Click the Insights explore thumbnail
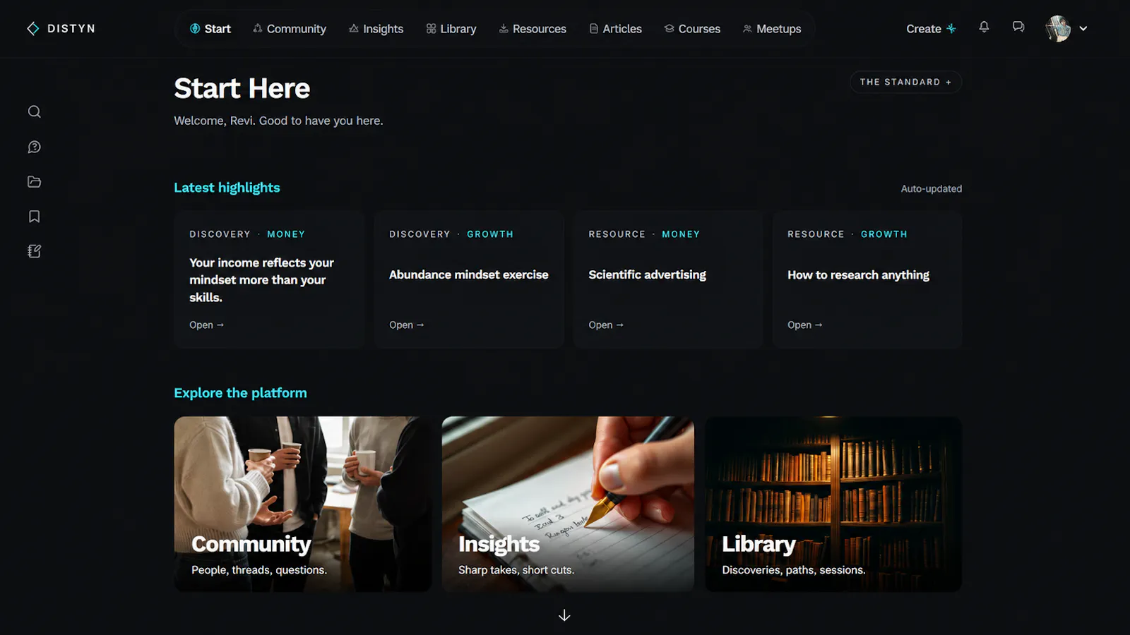Viewport: 1130px width, 635px height. click(568, 504)
